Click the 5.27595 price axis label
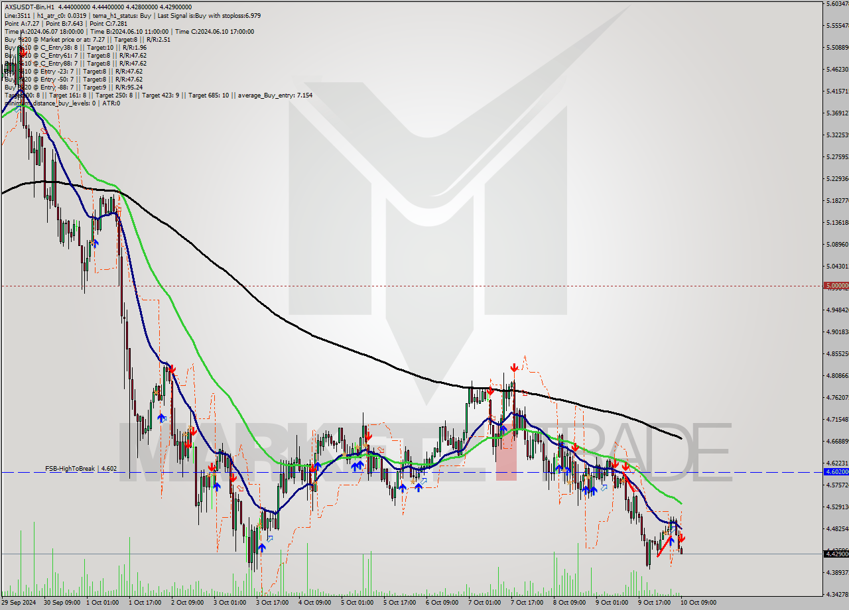 (837, 156)
